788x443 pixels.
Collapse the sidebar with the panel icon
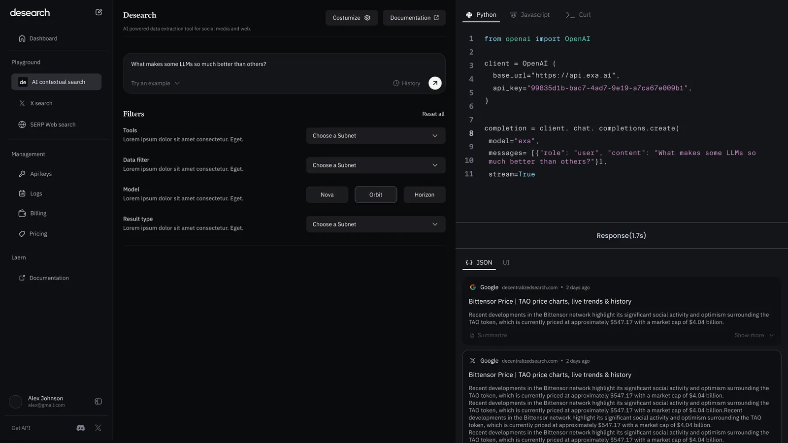(98, 402)
